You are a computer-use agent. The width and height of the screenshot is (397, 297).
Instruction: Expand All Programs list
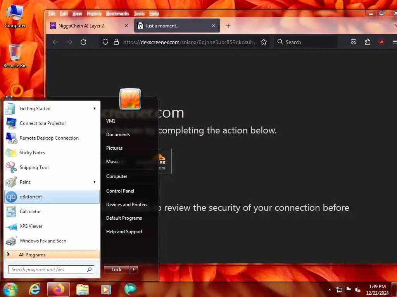(x=52, y=255)
